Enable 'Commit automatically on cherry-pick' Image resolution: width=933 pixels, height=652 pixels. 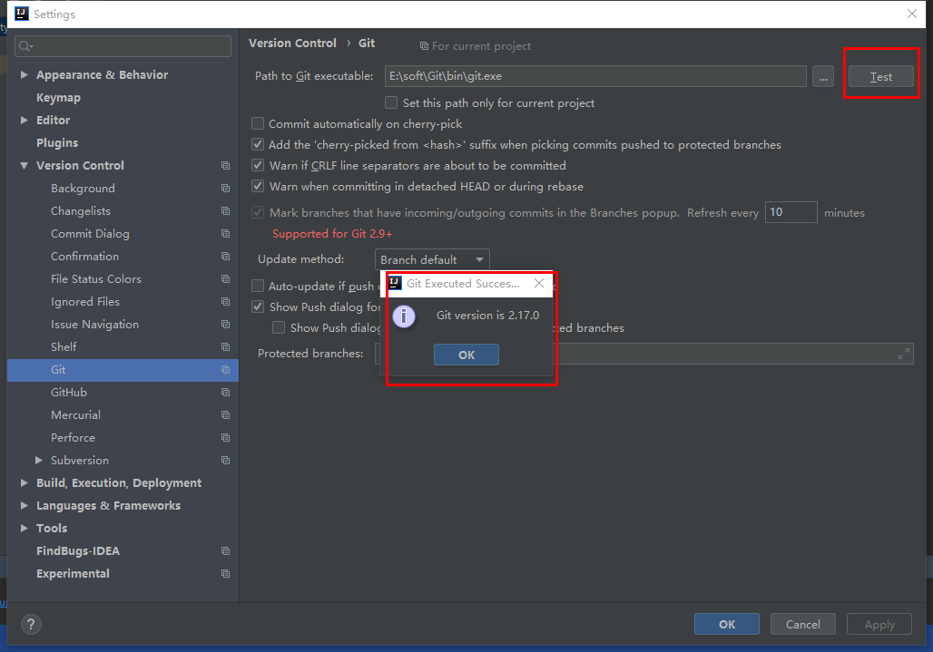click(258, 123)
